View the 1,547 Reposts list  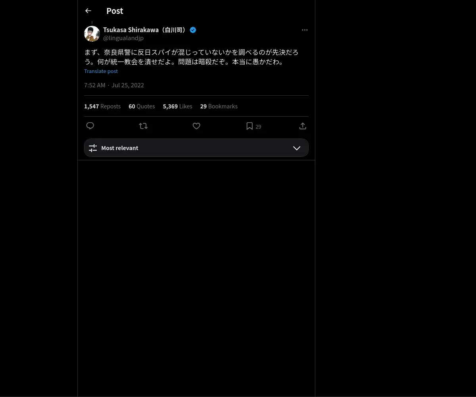(102, 106)
